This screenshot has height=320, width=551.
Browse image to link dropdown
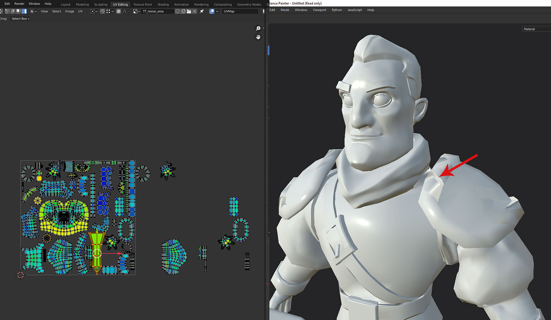point(137,11)
